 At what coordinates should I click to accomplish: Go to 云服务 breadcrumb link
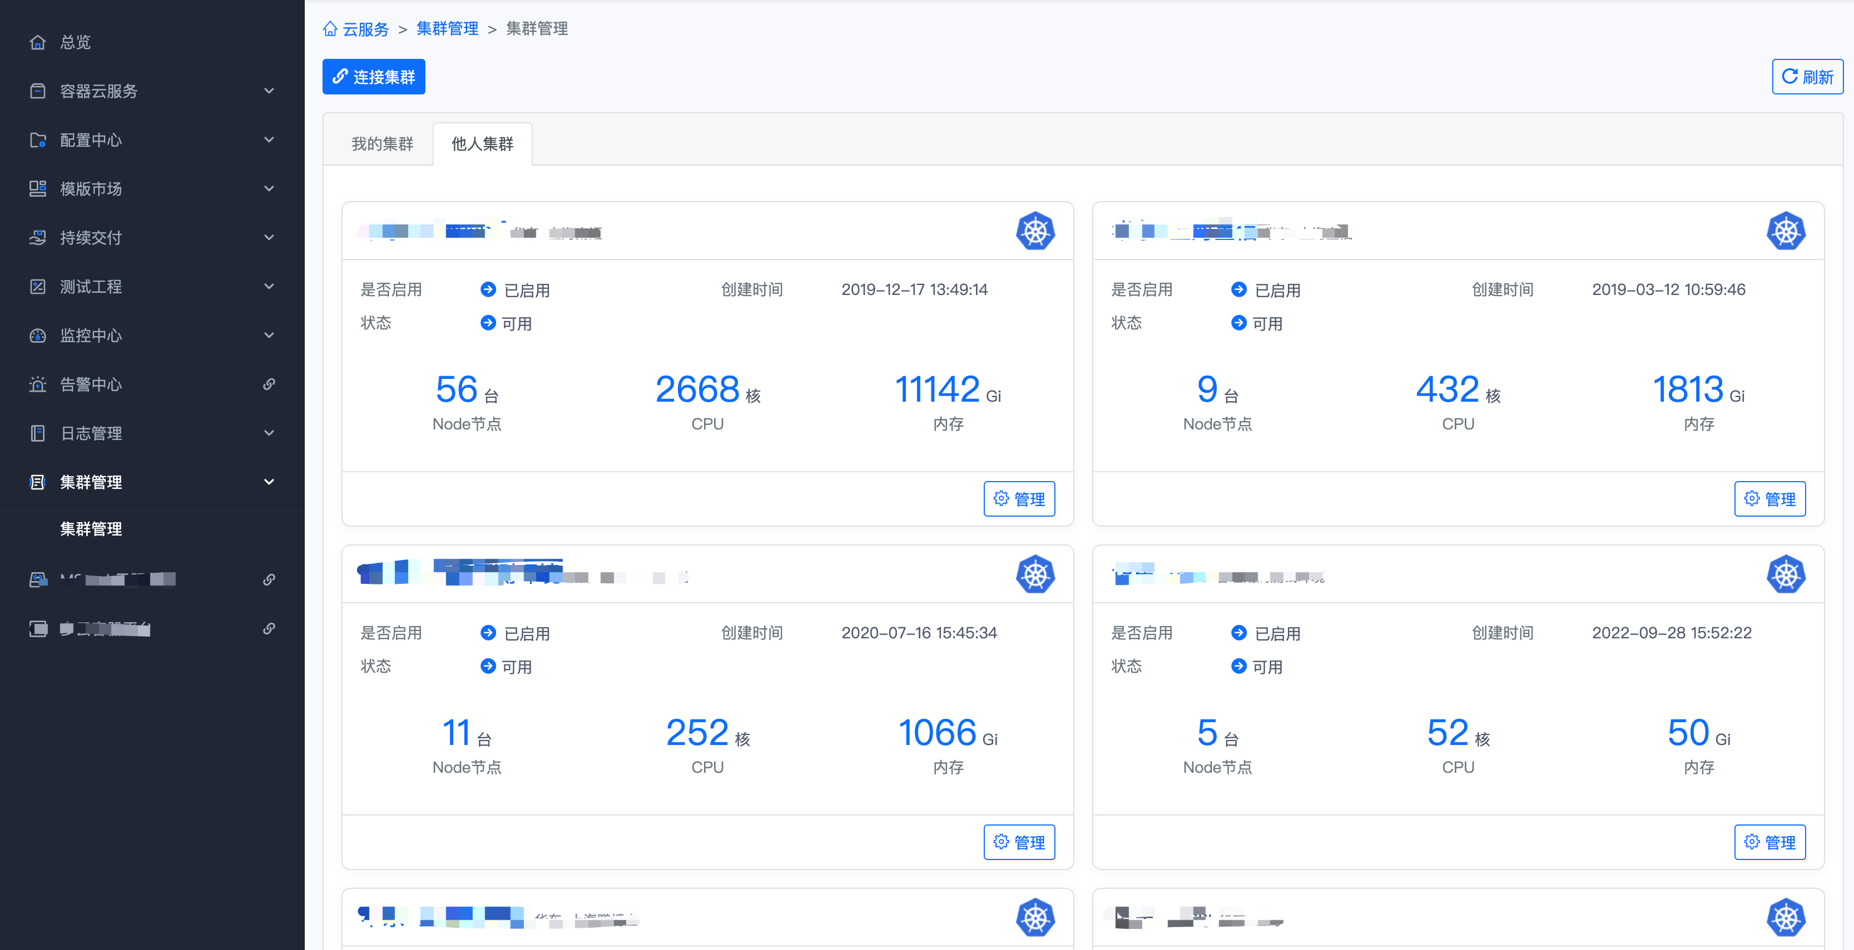point(365,29)
